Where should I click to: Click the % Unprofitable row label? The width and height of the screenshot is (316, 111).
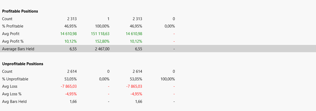point(15,79)
